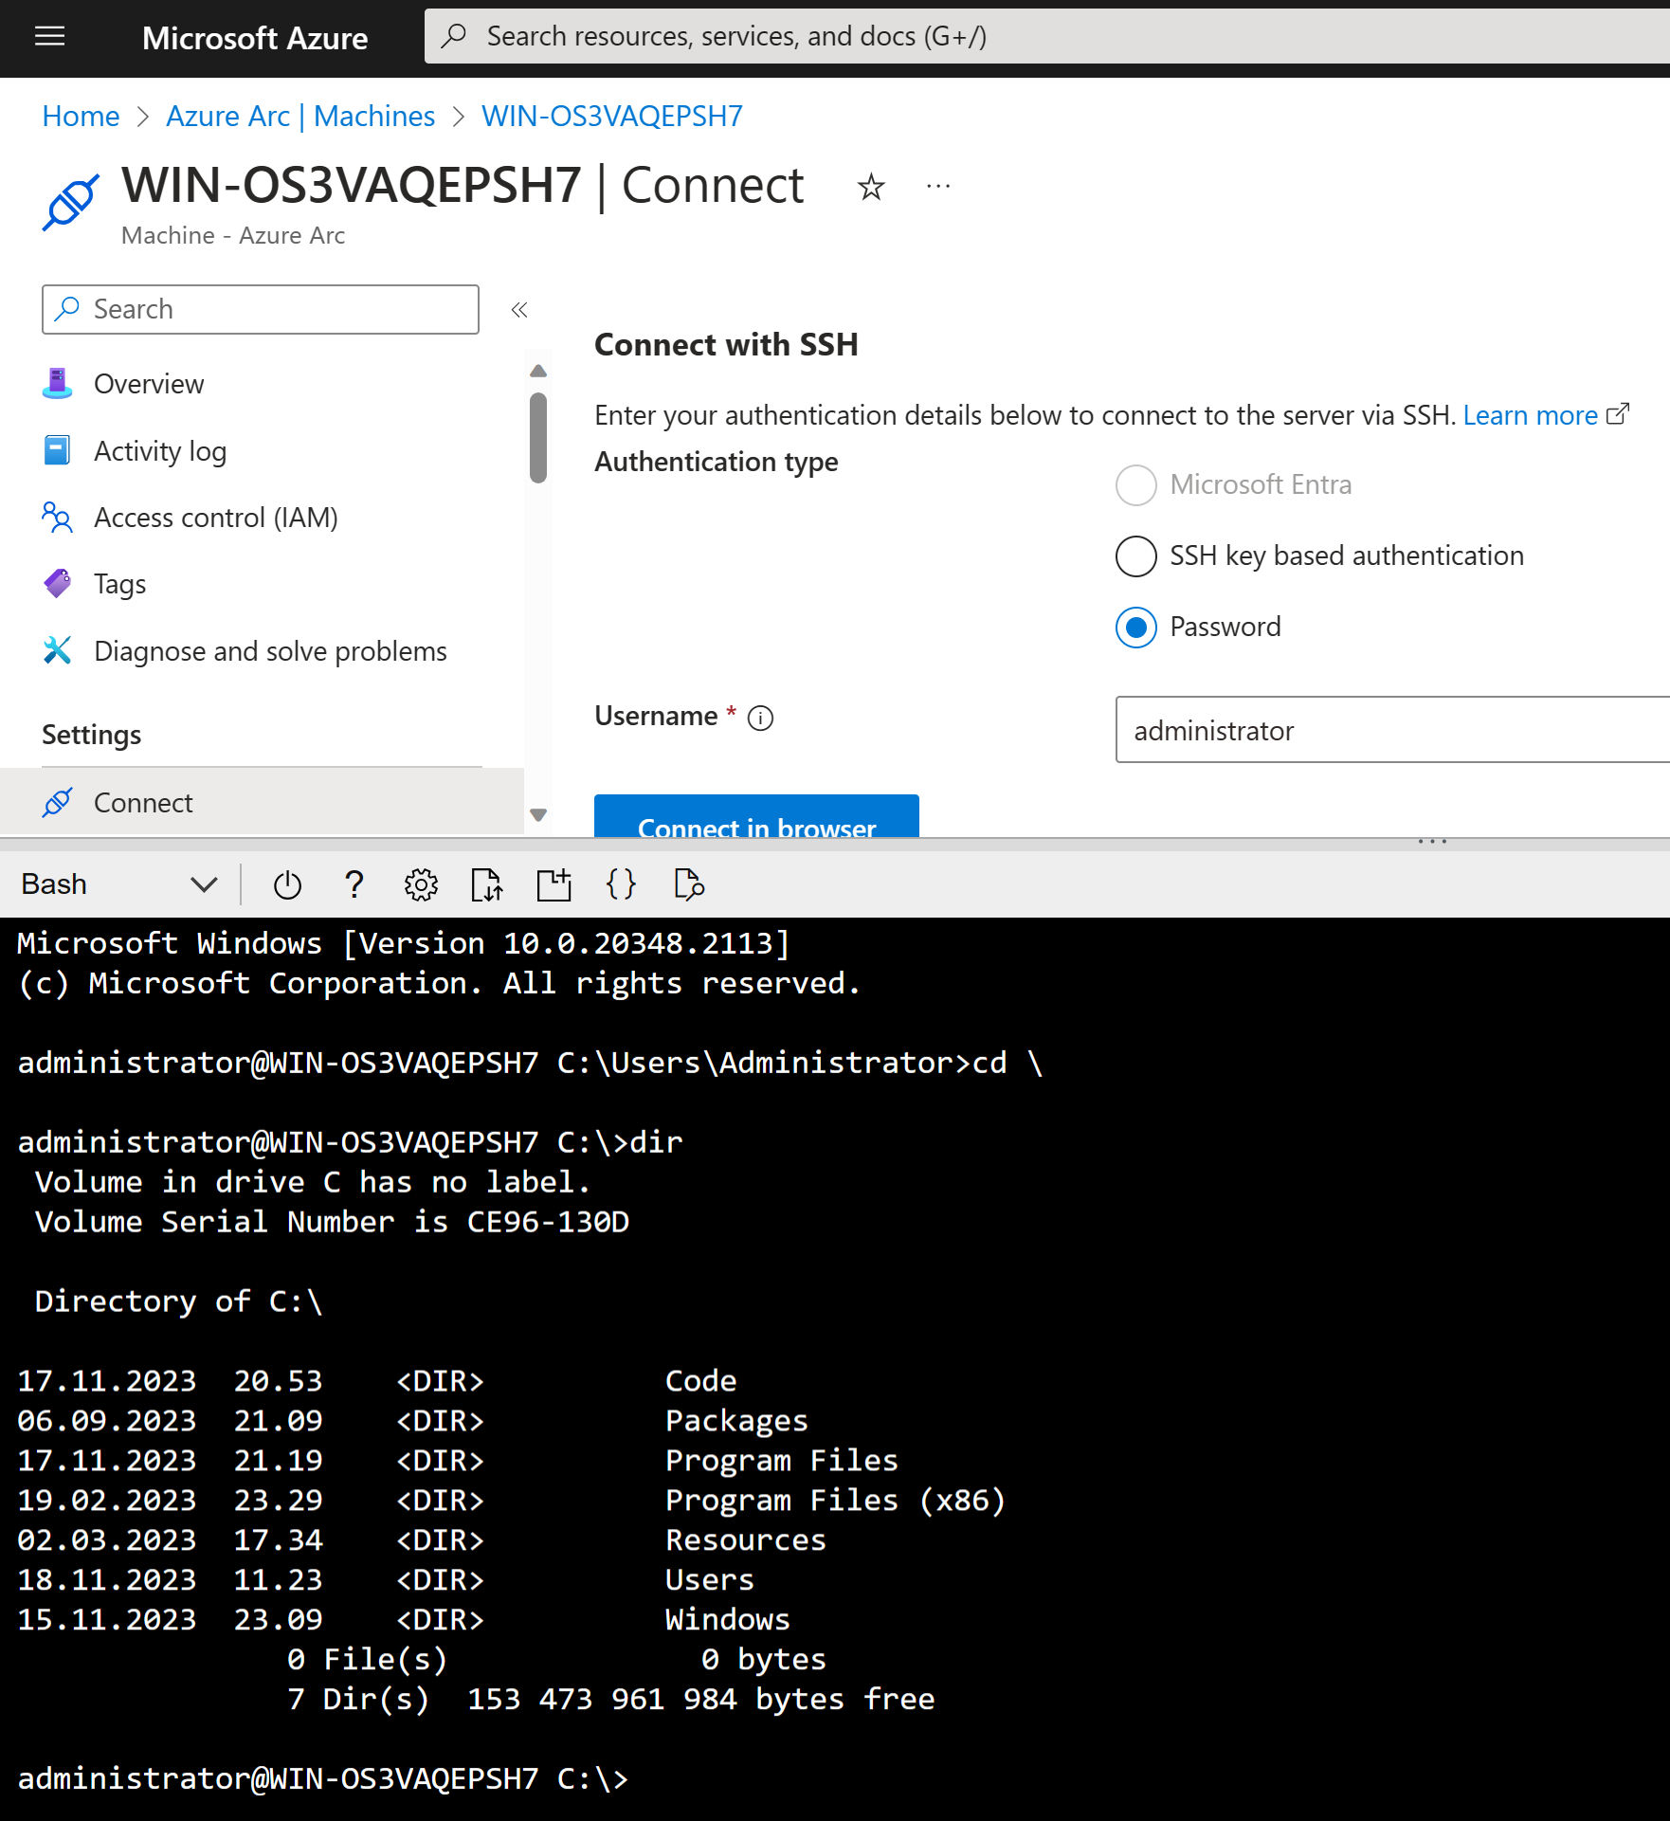This screenshot has width=1670, height=1821.
Task: Click the Username info icon
Action: tap(760, 719)
